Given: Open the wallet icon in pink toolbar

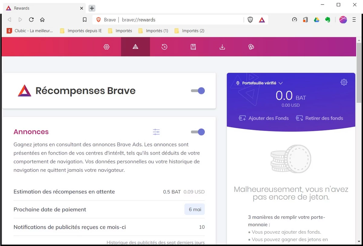Looking at the screenshot, I should [251, 47].
